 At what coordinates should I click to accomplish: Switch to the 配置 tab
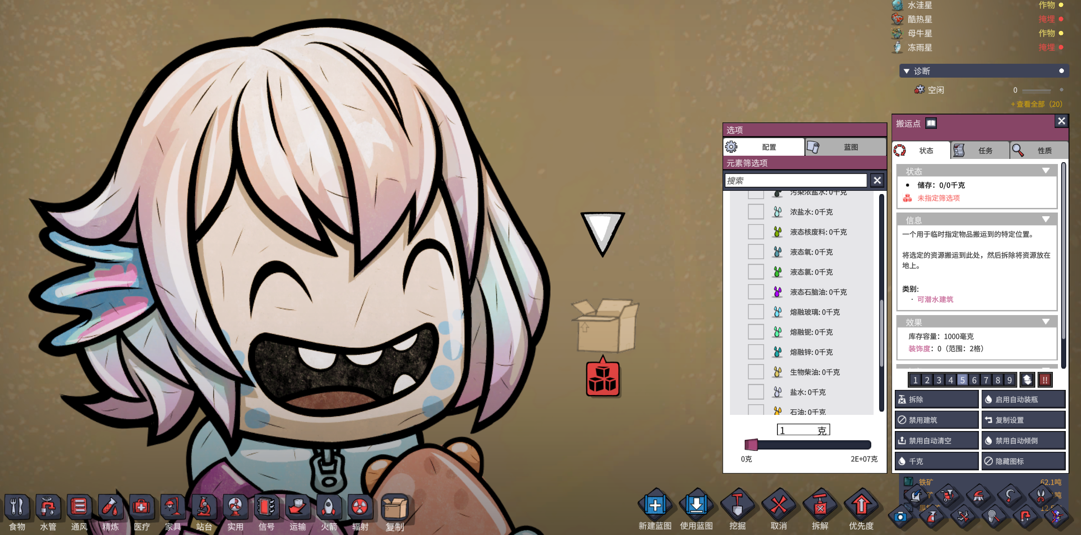764,147
